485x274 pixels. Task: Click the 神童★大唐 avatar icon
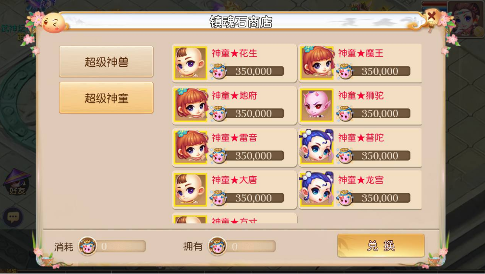click(190, 190)
